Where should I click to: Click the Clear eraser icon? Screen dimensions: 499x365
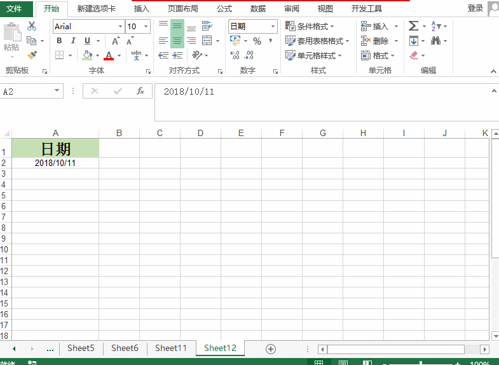coord(414,55)
